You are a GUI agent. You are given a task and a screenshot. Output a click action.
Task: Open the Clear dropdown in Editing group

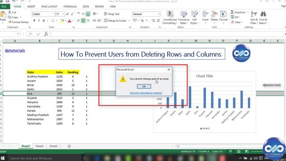pyautogui.click(x=236, y=22)
